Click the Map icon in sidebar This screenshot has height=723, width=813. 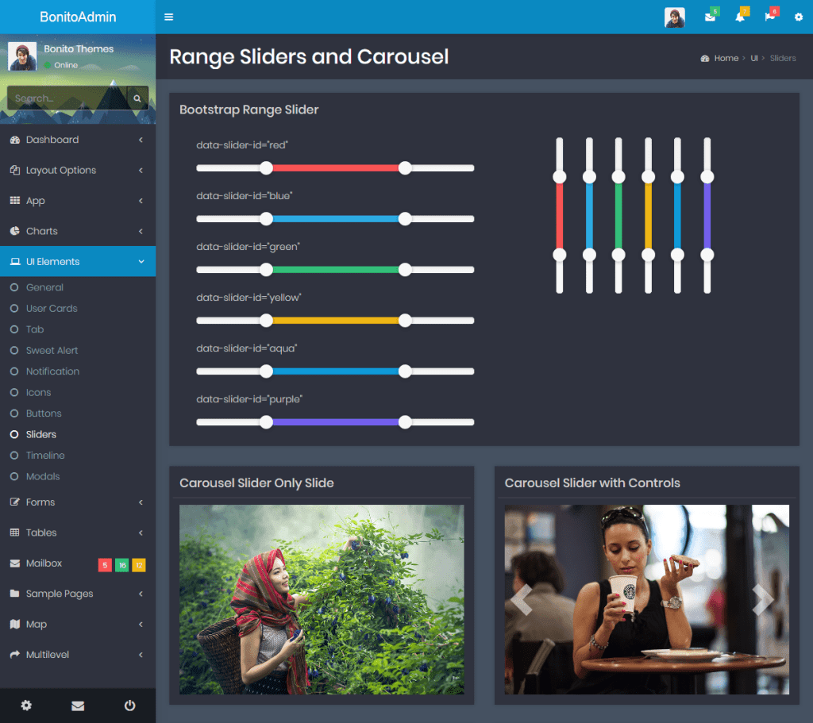tap(15, 624)
